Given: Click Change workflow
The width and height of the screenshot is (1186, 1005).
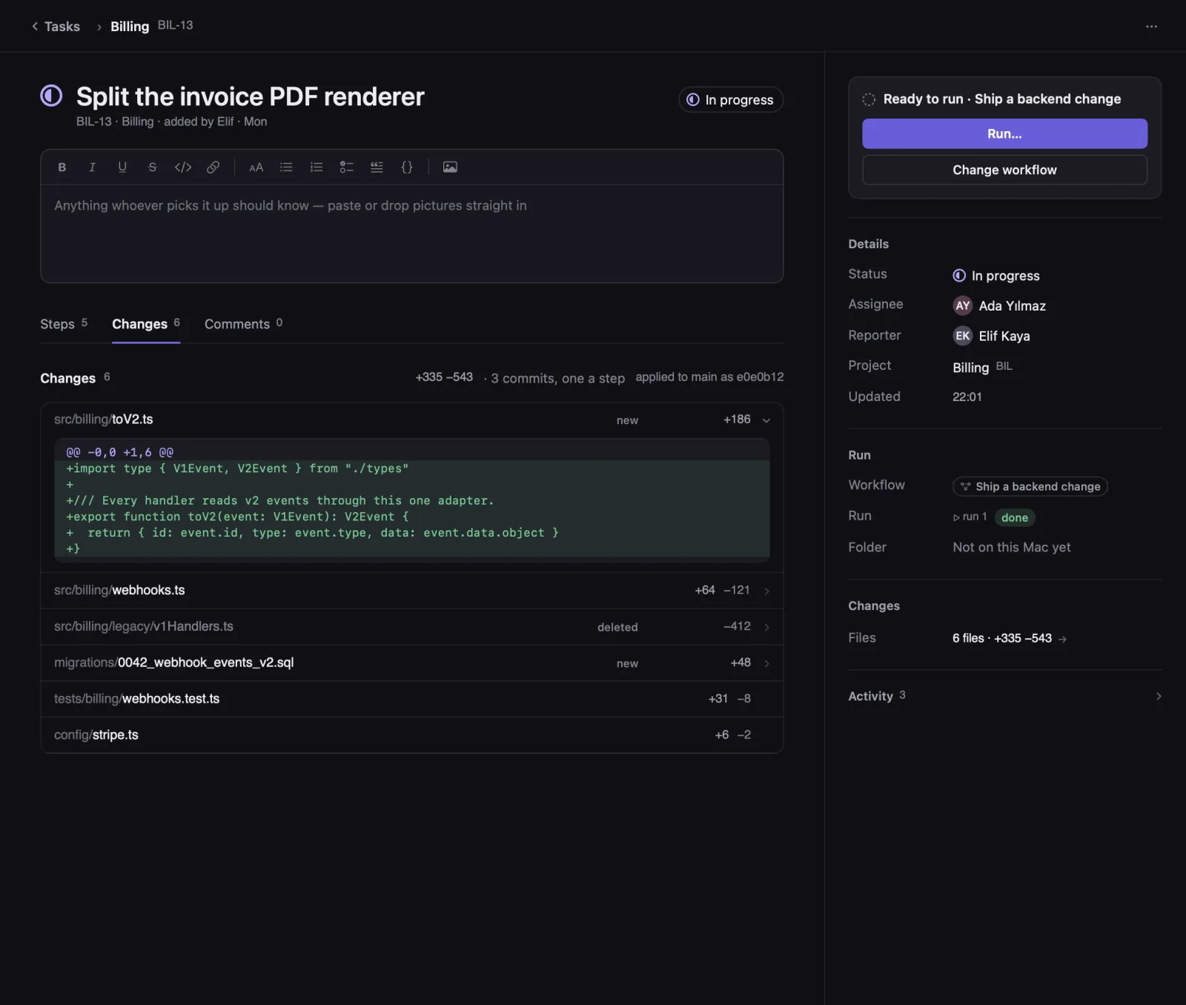Looking at the screenshot, I should point(1004,170).
